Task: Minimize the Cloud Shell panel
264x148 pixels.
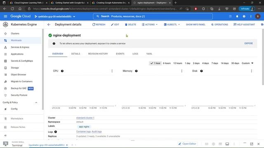Action: [245, 143]
